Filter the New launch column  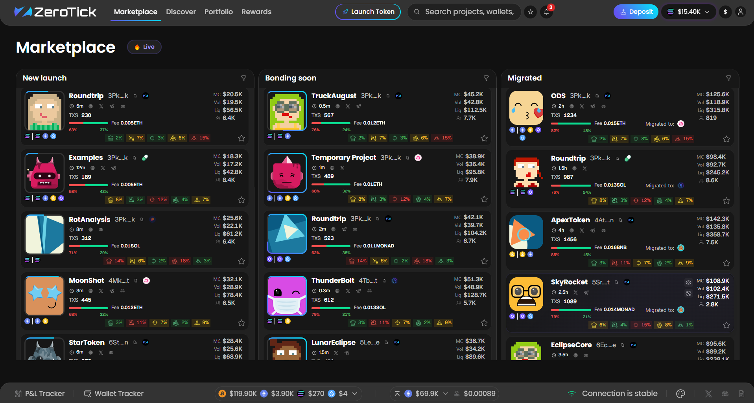coord(243,78)
